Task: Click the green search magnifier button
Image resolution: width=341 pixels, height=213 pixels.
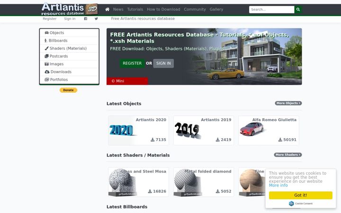Action: click(x=298, y=9)
